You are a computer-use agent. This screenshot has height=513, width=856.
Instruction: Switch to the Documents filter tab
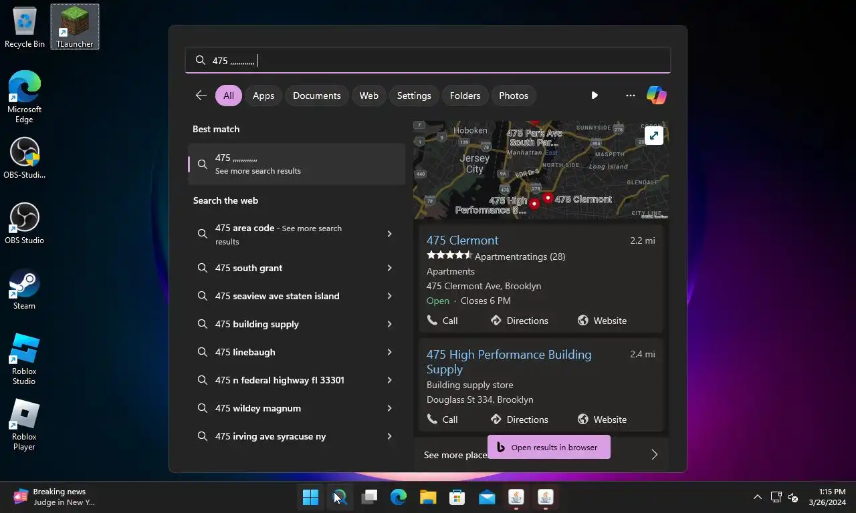click(x=317, y=96)
